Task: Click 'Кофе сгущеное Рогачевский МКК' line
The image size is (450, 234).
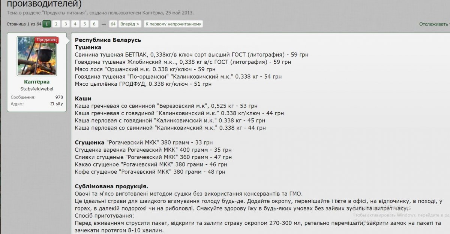Action: click(150, 172)
